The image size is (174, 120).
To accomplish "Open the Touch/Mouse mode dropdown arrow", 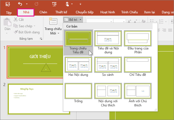I will (72, 4).
